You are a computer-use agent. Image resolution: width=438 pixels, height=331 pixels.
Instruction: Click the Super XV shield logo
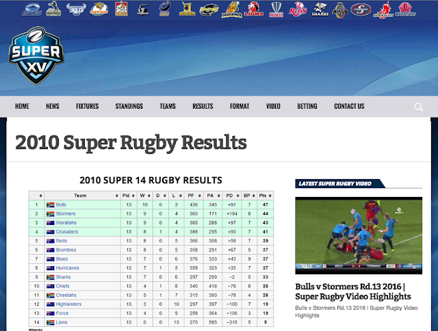click(x=36, y=55)
